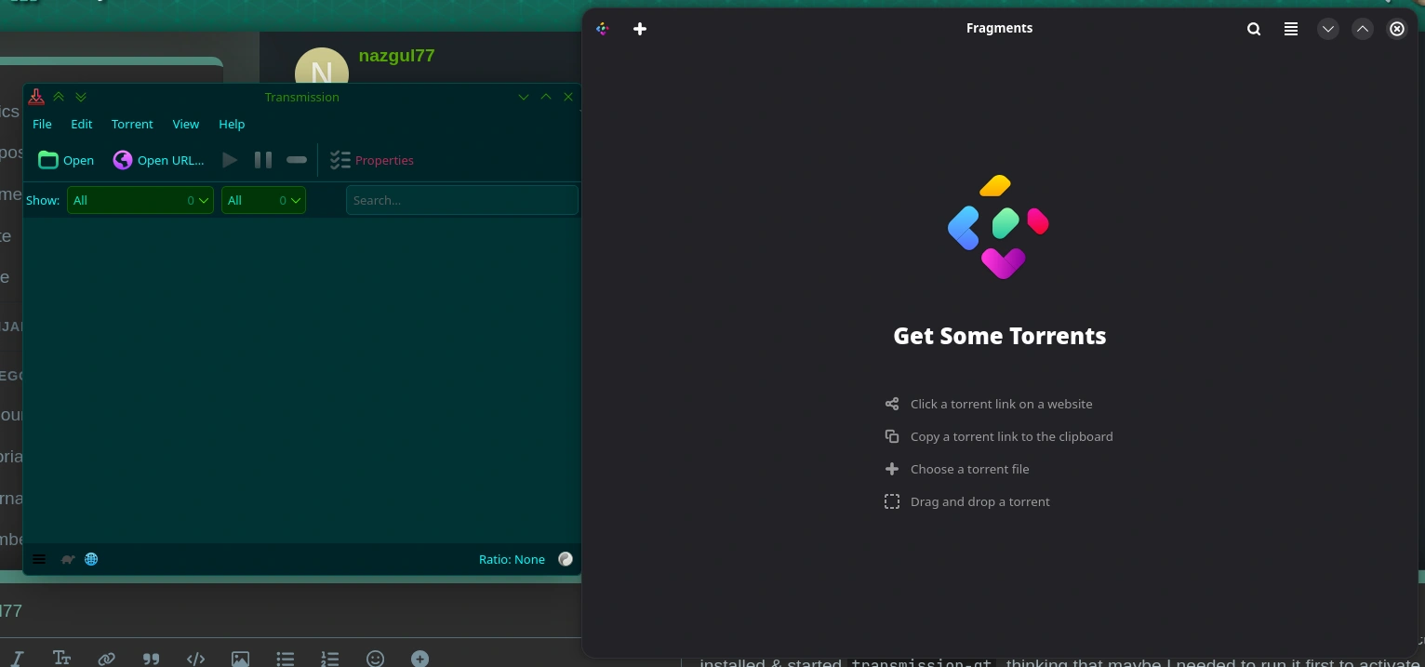Insert a numbered list in editor
This screenshot has height=667, width=1425.
tap(329, 659)
